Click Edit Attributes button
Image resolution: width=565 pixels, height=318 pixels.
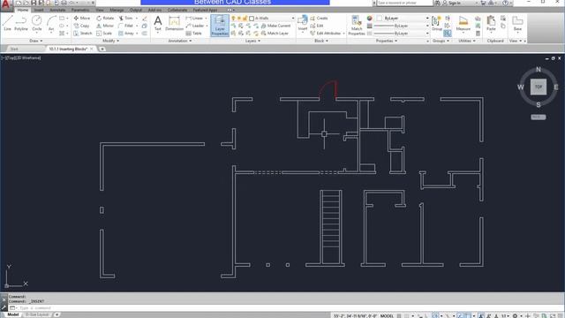(326, 34)
